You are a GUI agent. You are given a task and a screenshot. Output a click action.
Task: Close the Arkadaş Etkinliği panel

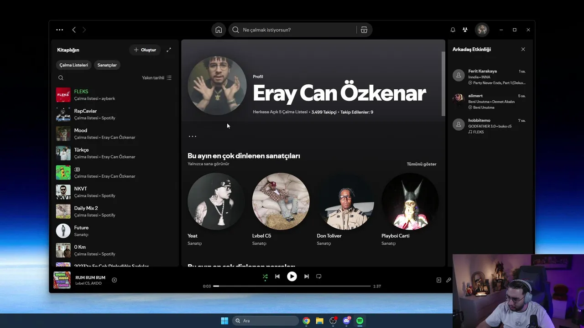523,49
